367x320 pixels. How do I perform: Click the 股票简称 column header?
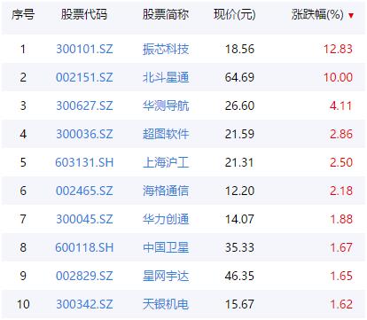point(166,14)
